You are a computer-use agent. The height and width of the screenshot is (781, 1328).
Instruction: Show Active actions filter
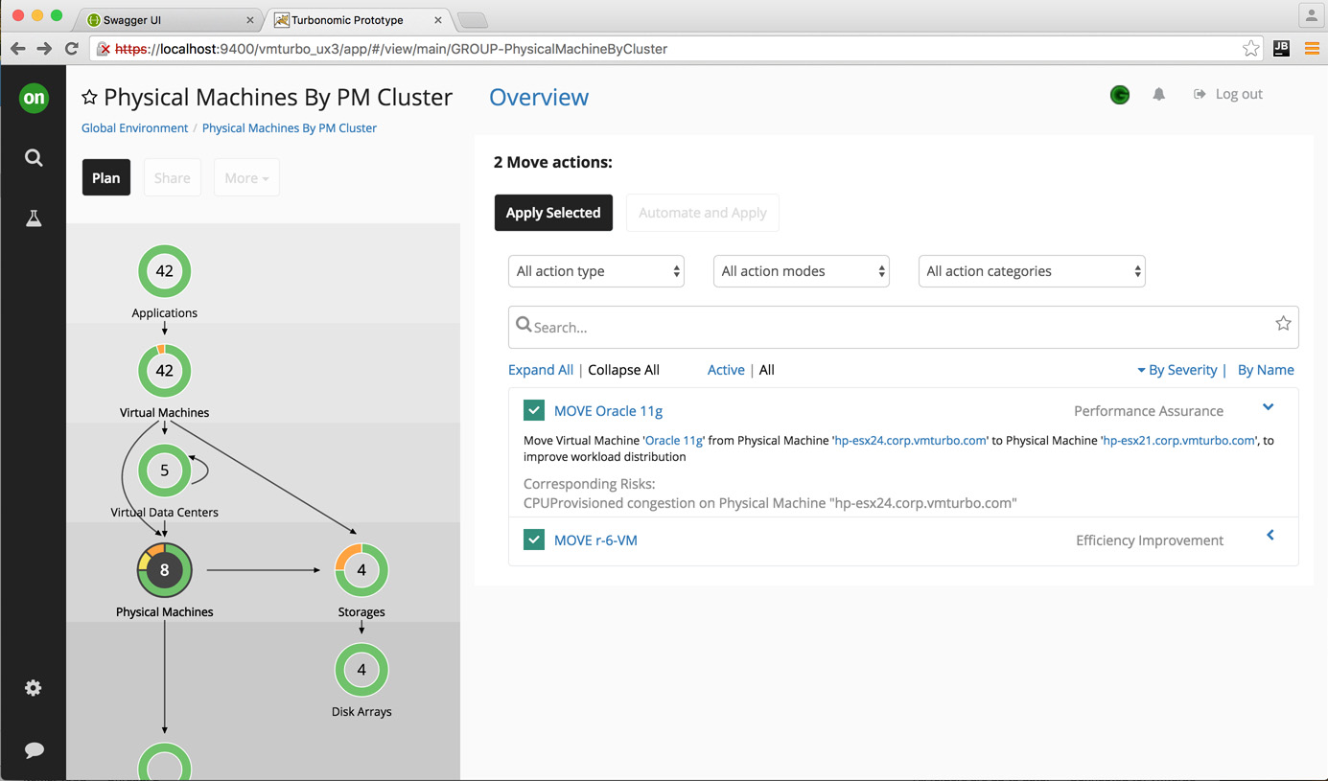[x=726, y=369]
